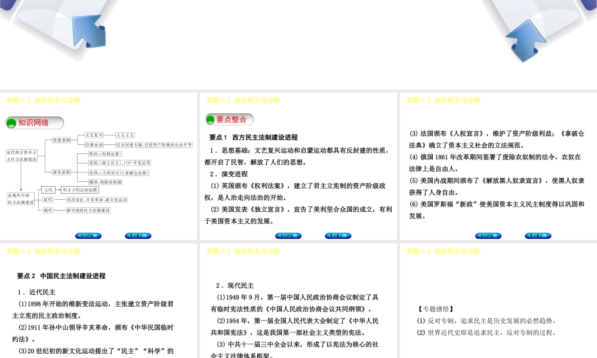Click the line (2)1911年孙中山领导辛亥革命
This screenshot has width=597, height=358.
pyautogui.click(x=93, y=334)
